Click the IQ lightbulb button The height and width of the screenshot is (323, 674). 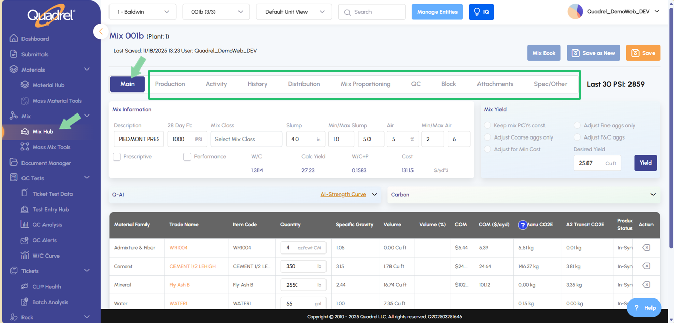481,12
